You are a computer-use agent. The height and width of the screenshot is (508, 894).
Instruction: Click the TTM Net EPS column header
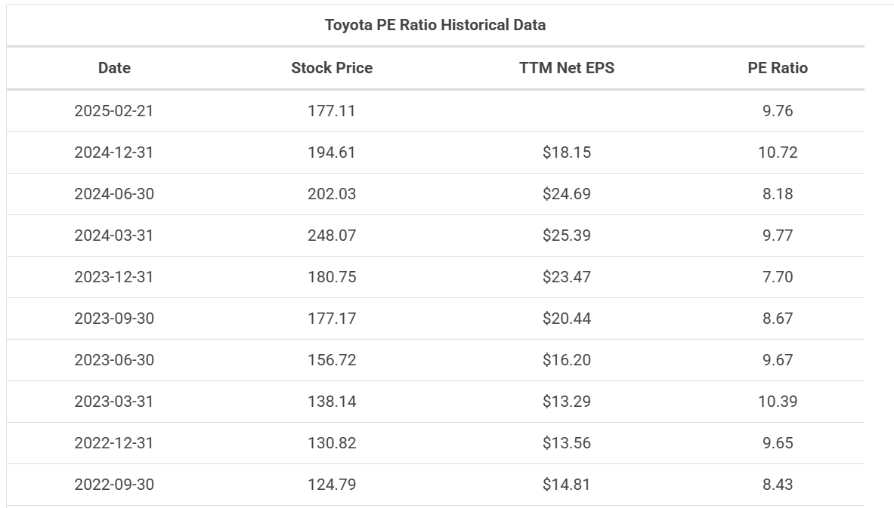567,68
